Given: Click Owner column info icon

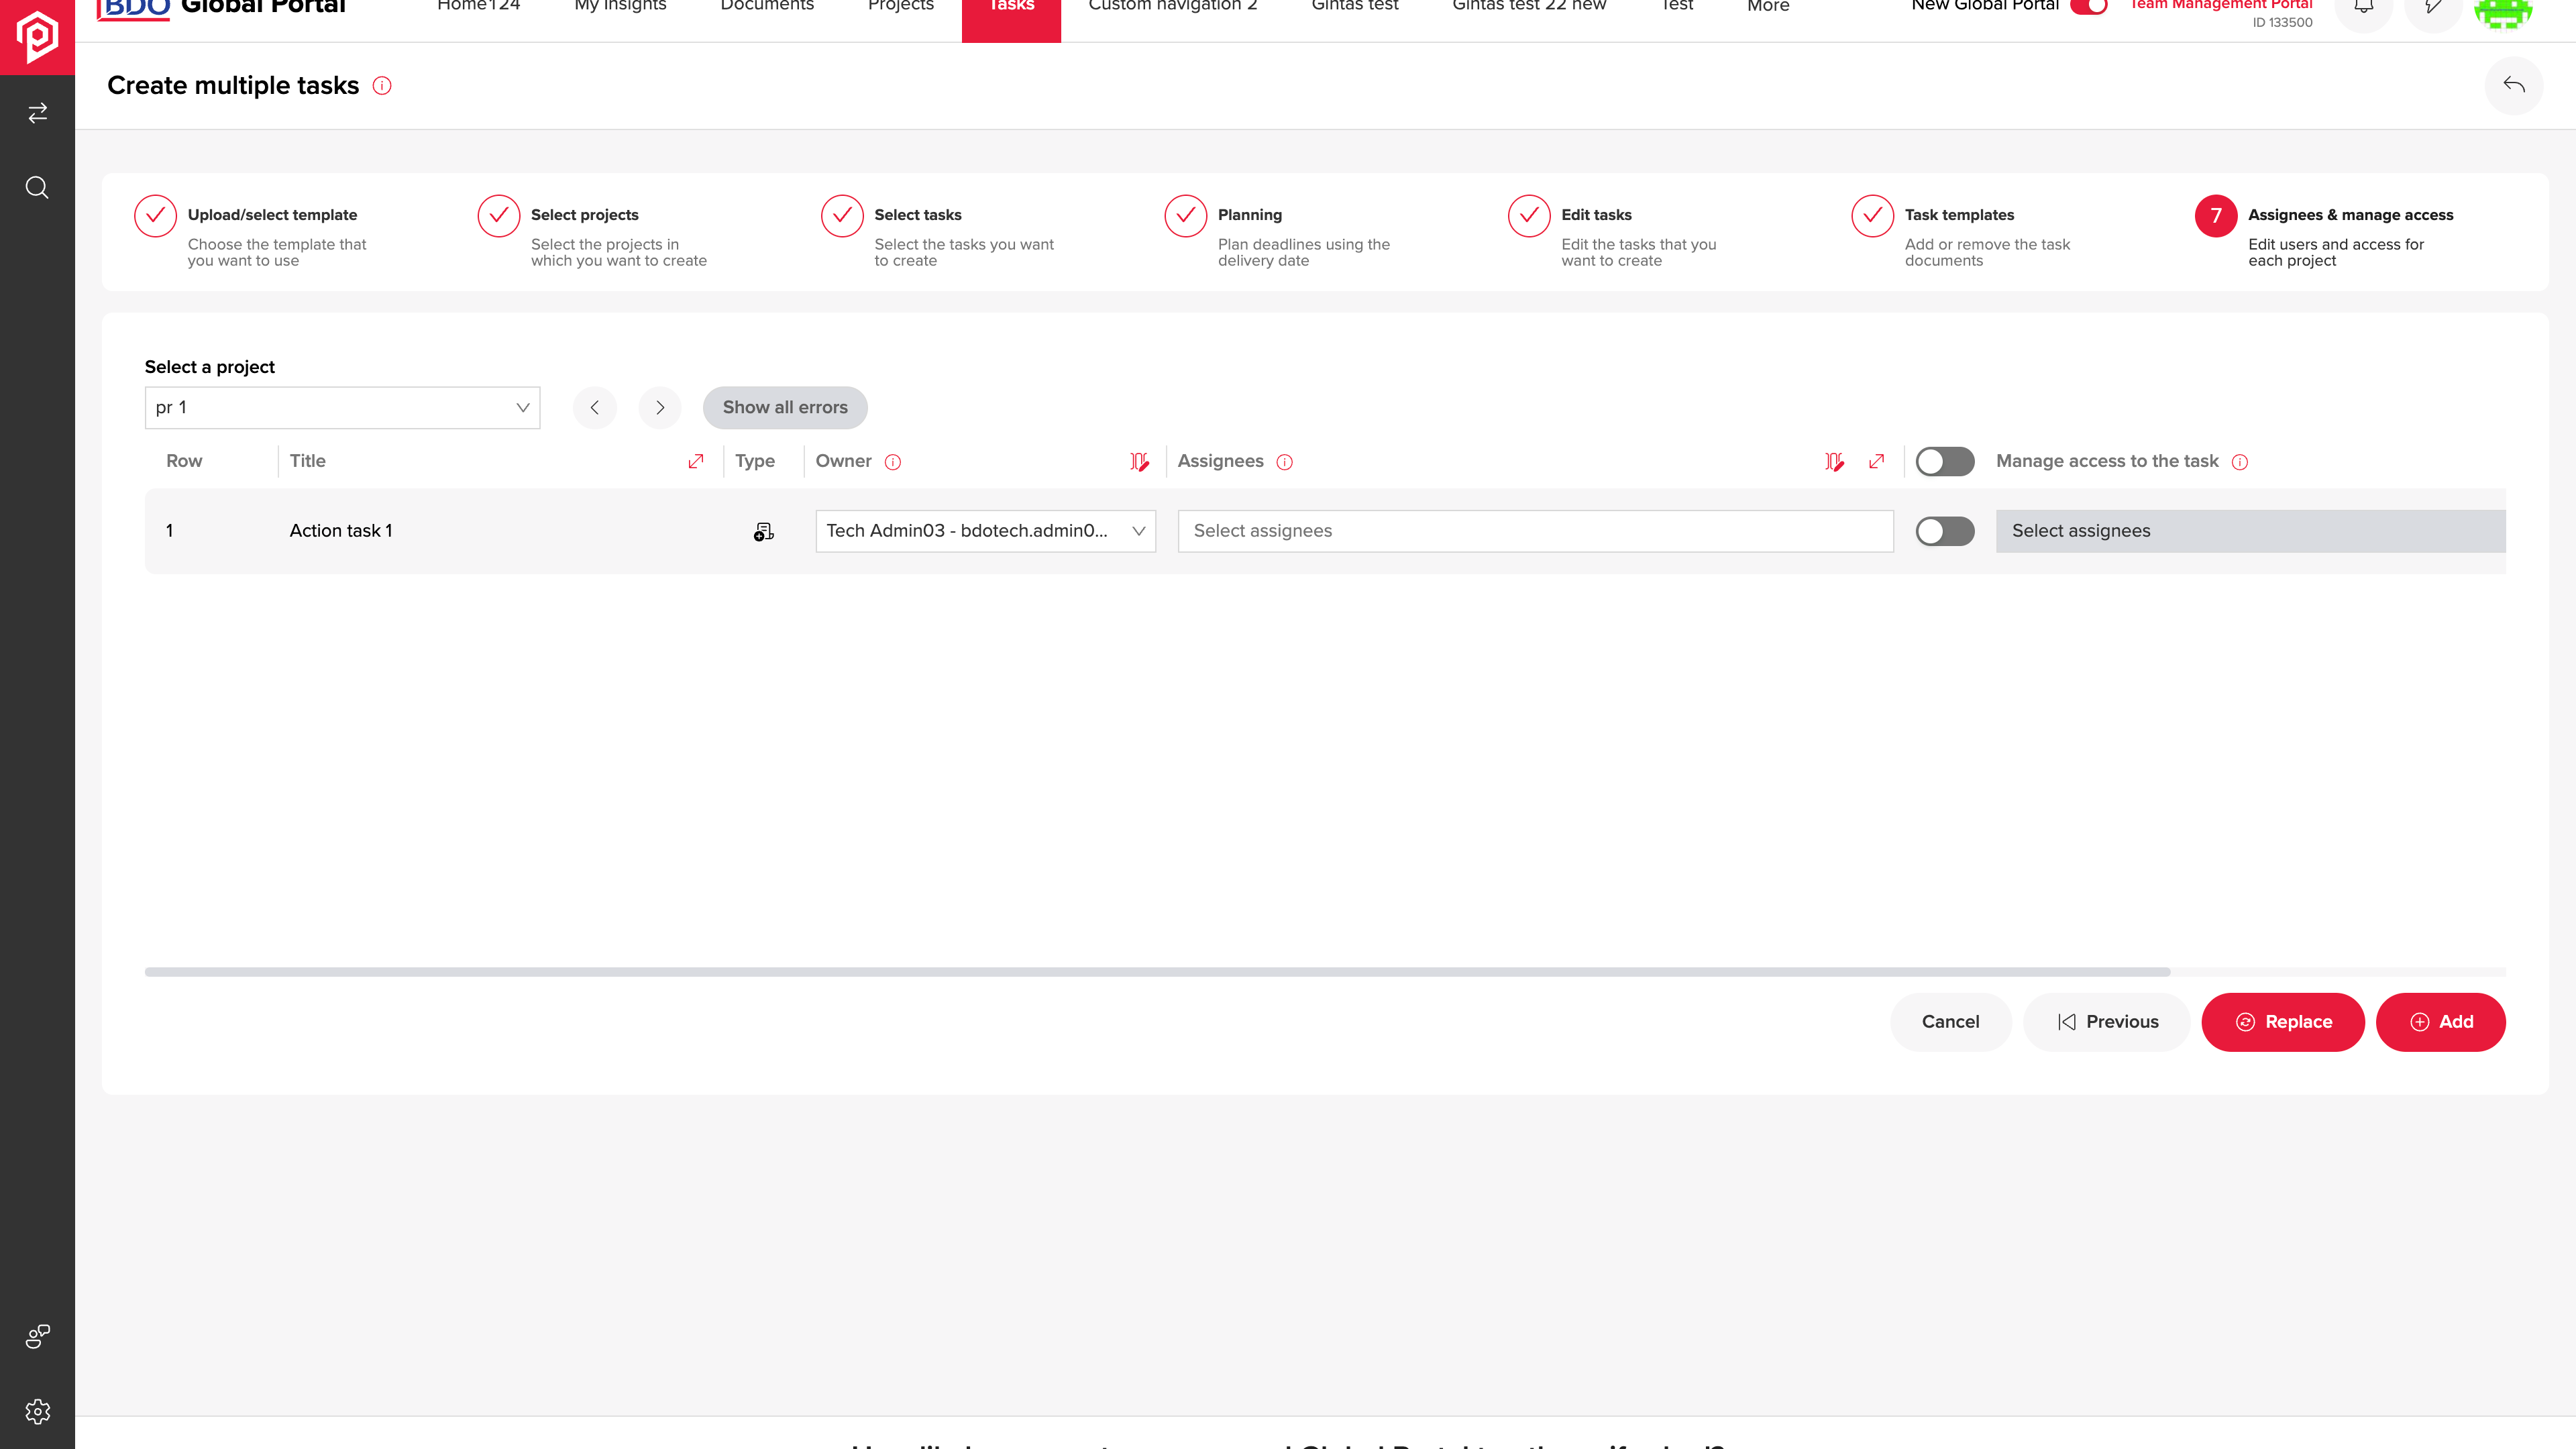Looking at the screenshot, I should coord(893,462).
